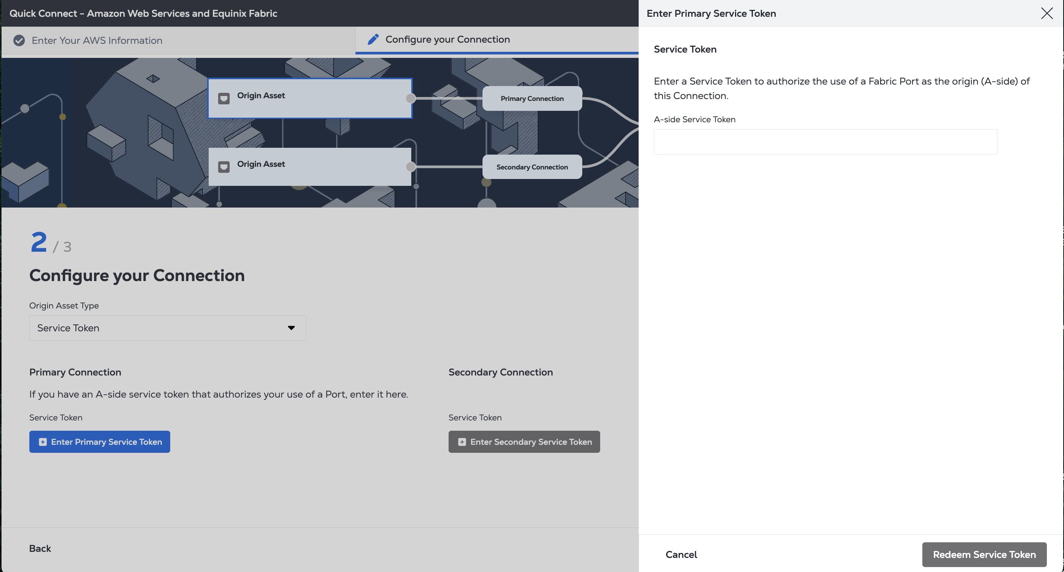Click the Configure your Connection page heading

tap(137, 275)
